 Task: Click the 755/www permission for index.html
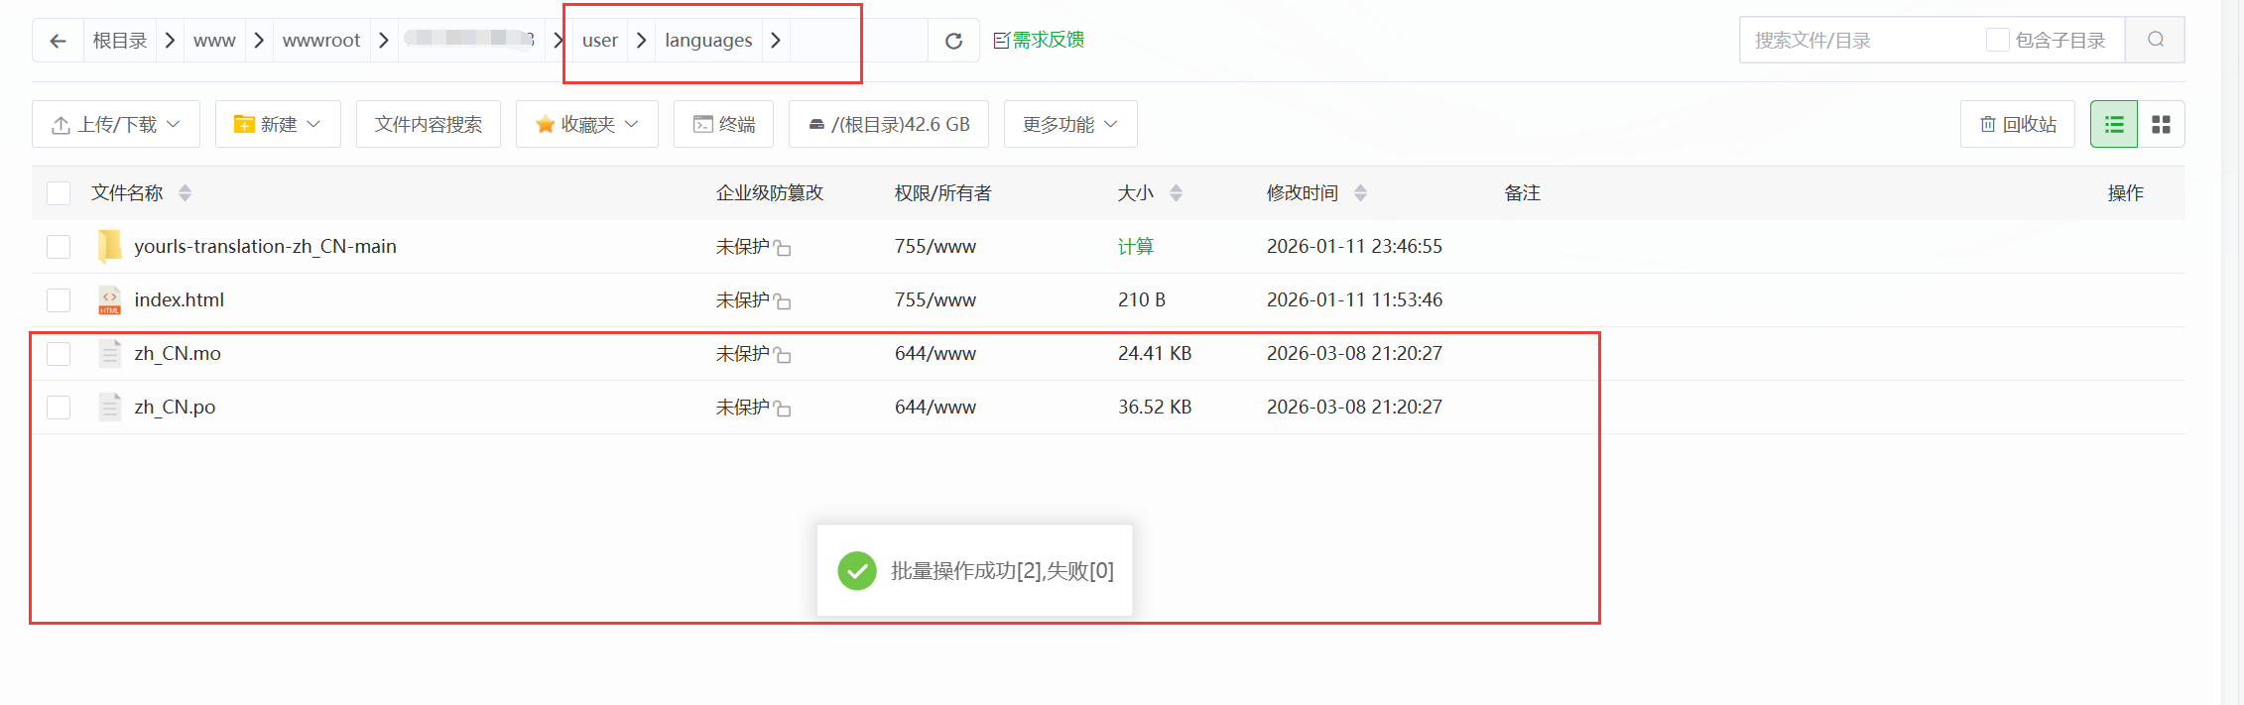[x=935, y=299]
